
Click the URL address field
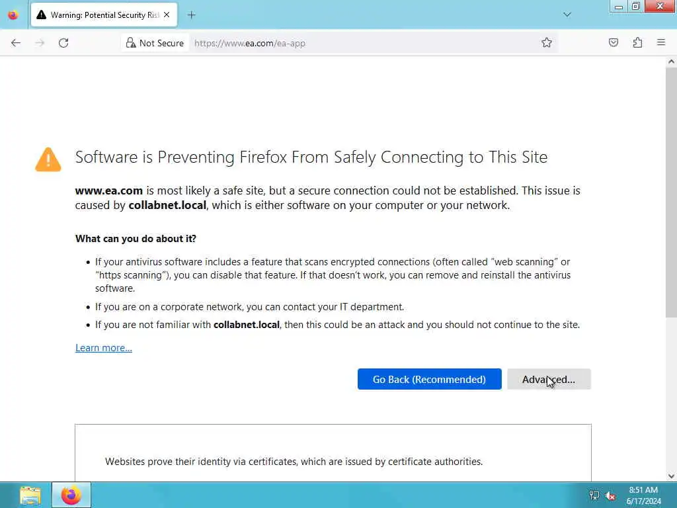364,43
